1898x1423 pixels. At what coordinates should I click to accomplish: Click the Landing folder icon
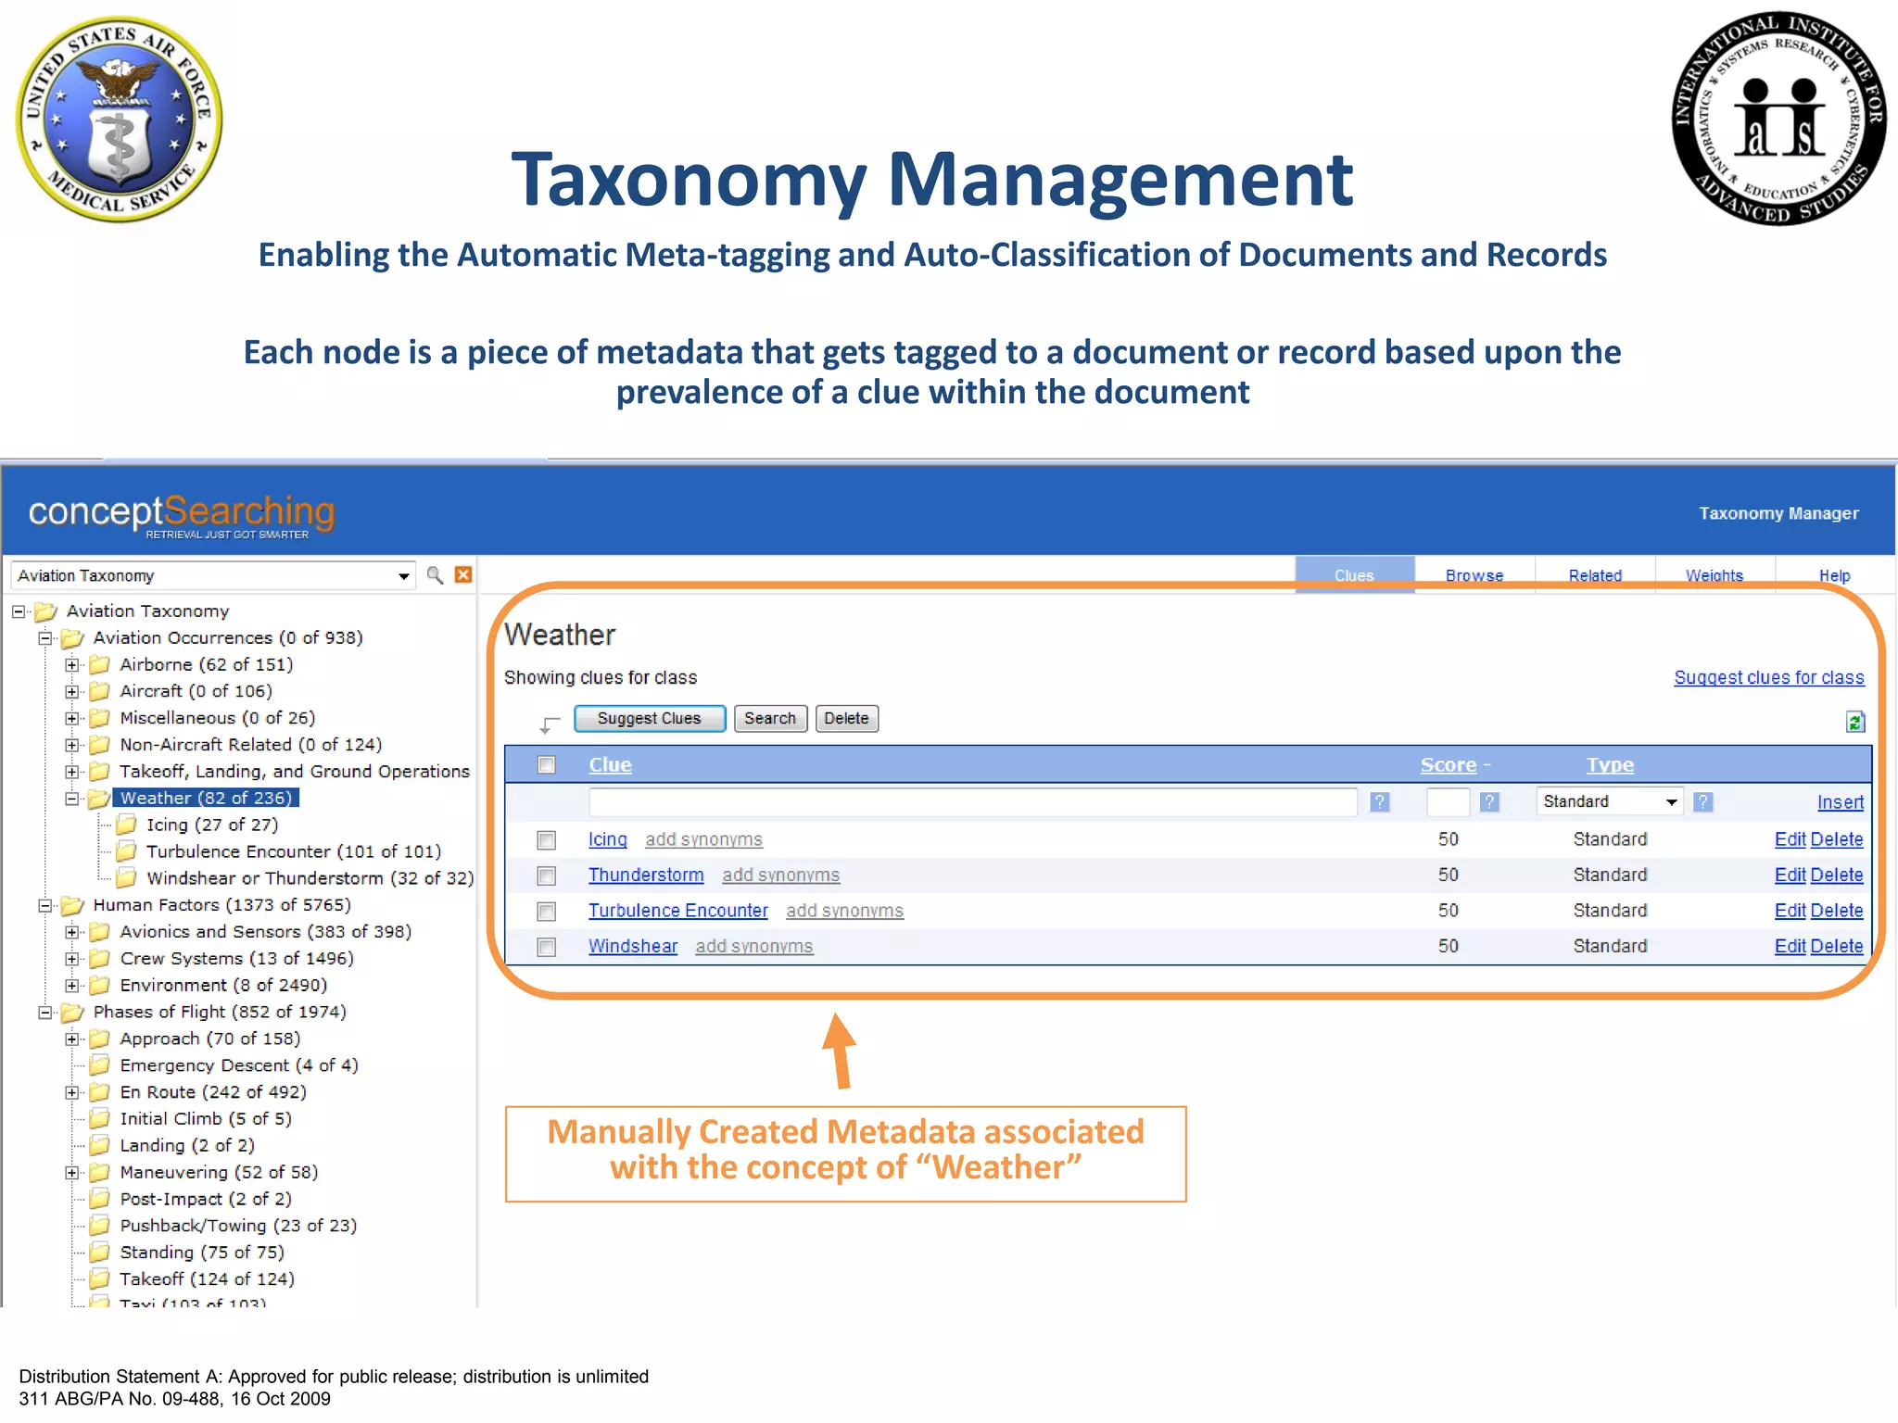coord(100,1146)
